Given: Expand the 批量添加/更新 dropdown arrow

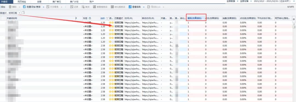Looking at the screenshot, I should 43,7.
